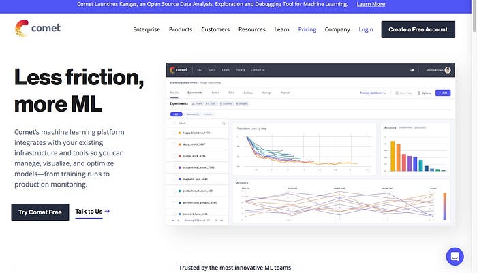Switch to the Panels tab
The image size is (477, 273).
coord(174,93)
